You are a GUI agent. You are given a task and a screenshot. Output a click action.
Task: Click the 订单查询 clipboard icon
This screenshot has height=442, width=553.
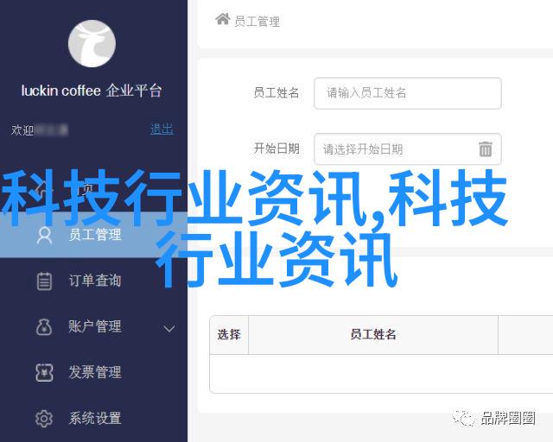tap(44, 281)
